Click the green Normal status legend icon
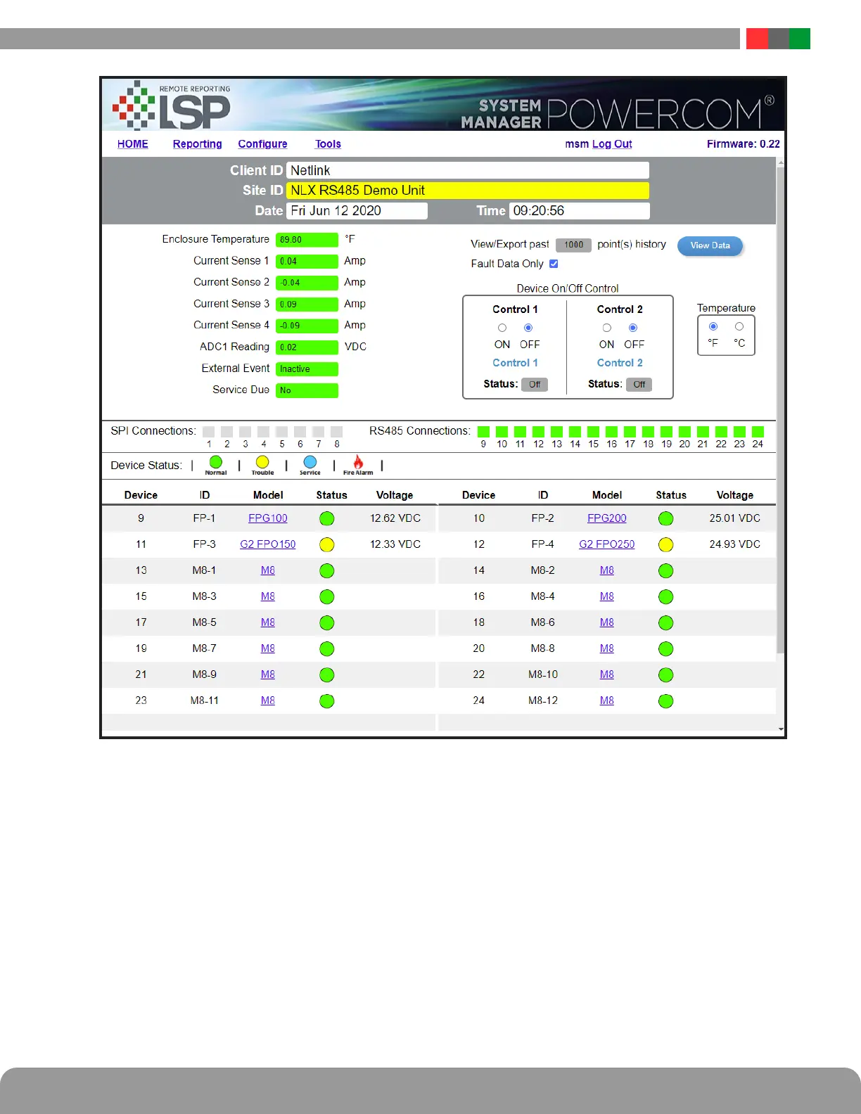This screenshot has height=1114, width=861. 216,462
